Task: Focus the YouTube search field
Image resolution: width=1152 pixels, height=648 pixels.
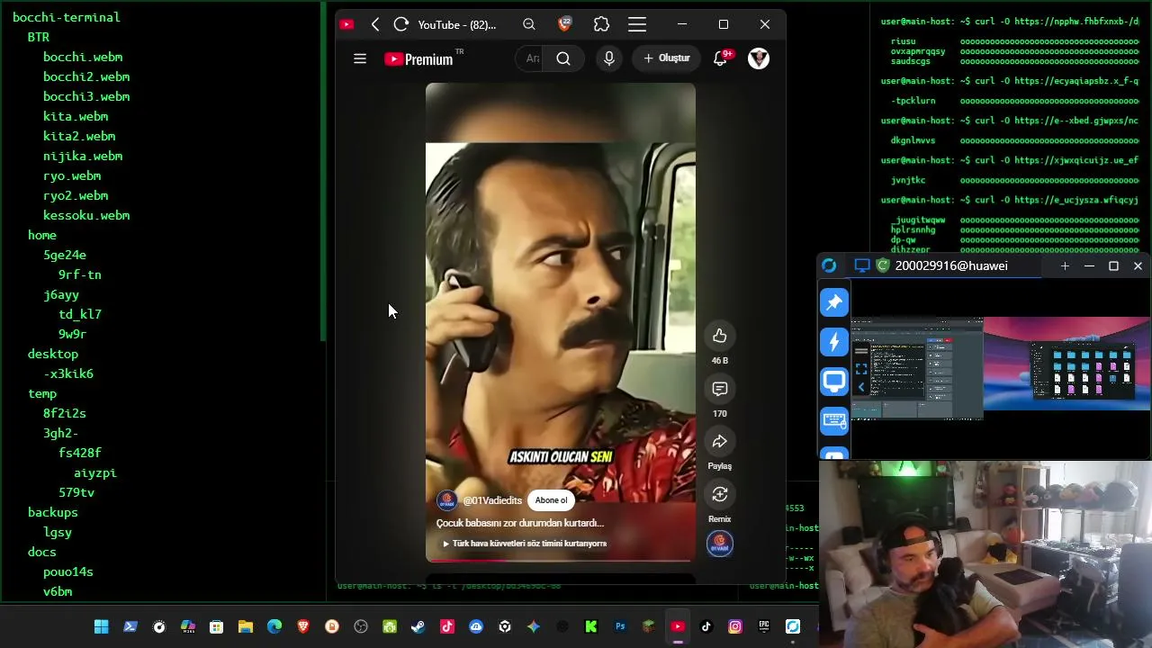Action: (x=531, y=58)
